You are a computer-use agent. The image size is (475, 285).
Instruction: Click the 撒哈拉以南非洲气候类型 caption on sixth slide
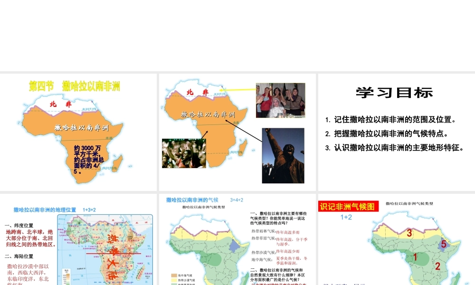[409, 203]
